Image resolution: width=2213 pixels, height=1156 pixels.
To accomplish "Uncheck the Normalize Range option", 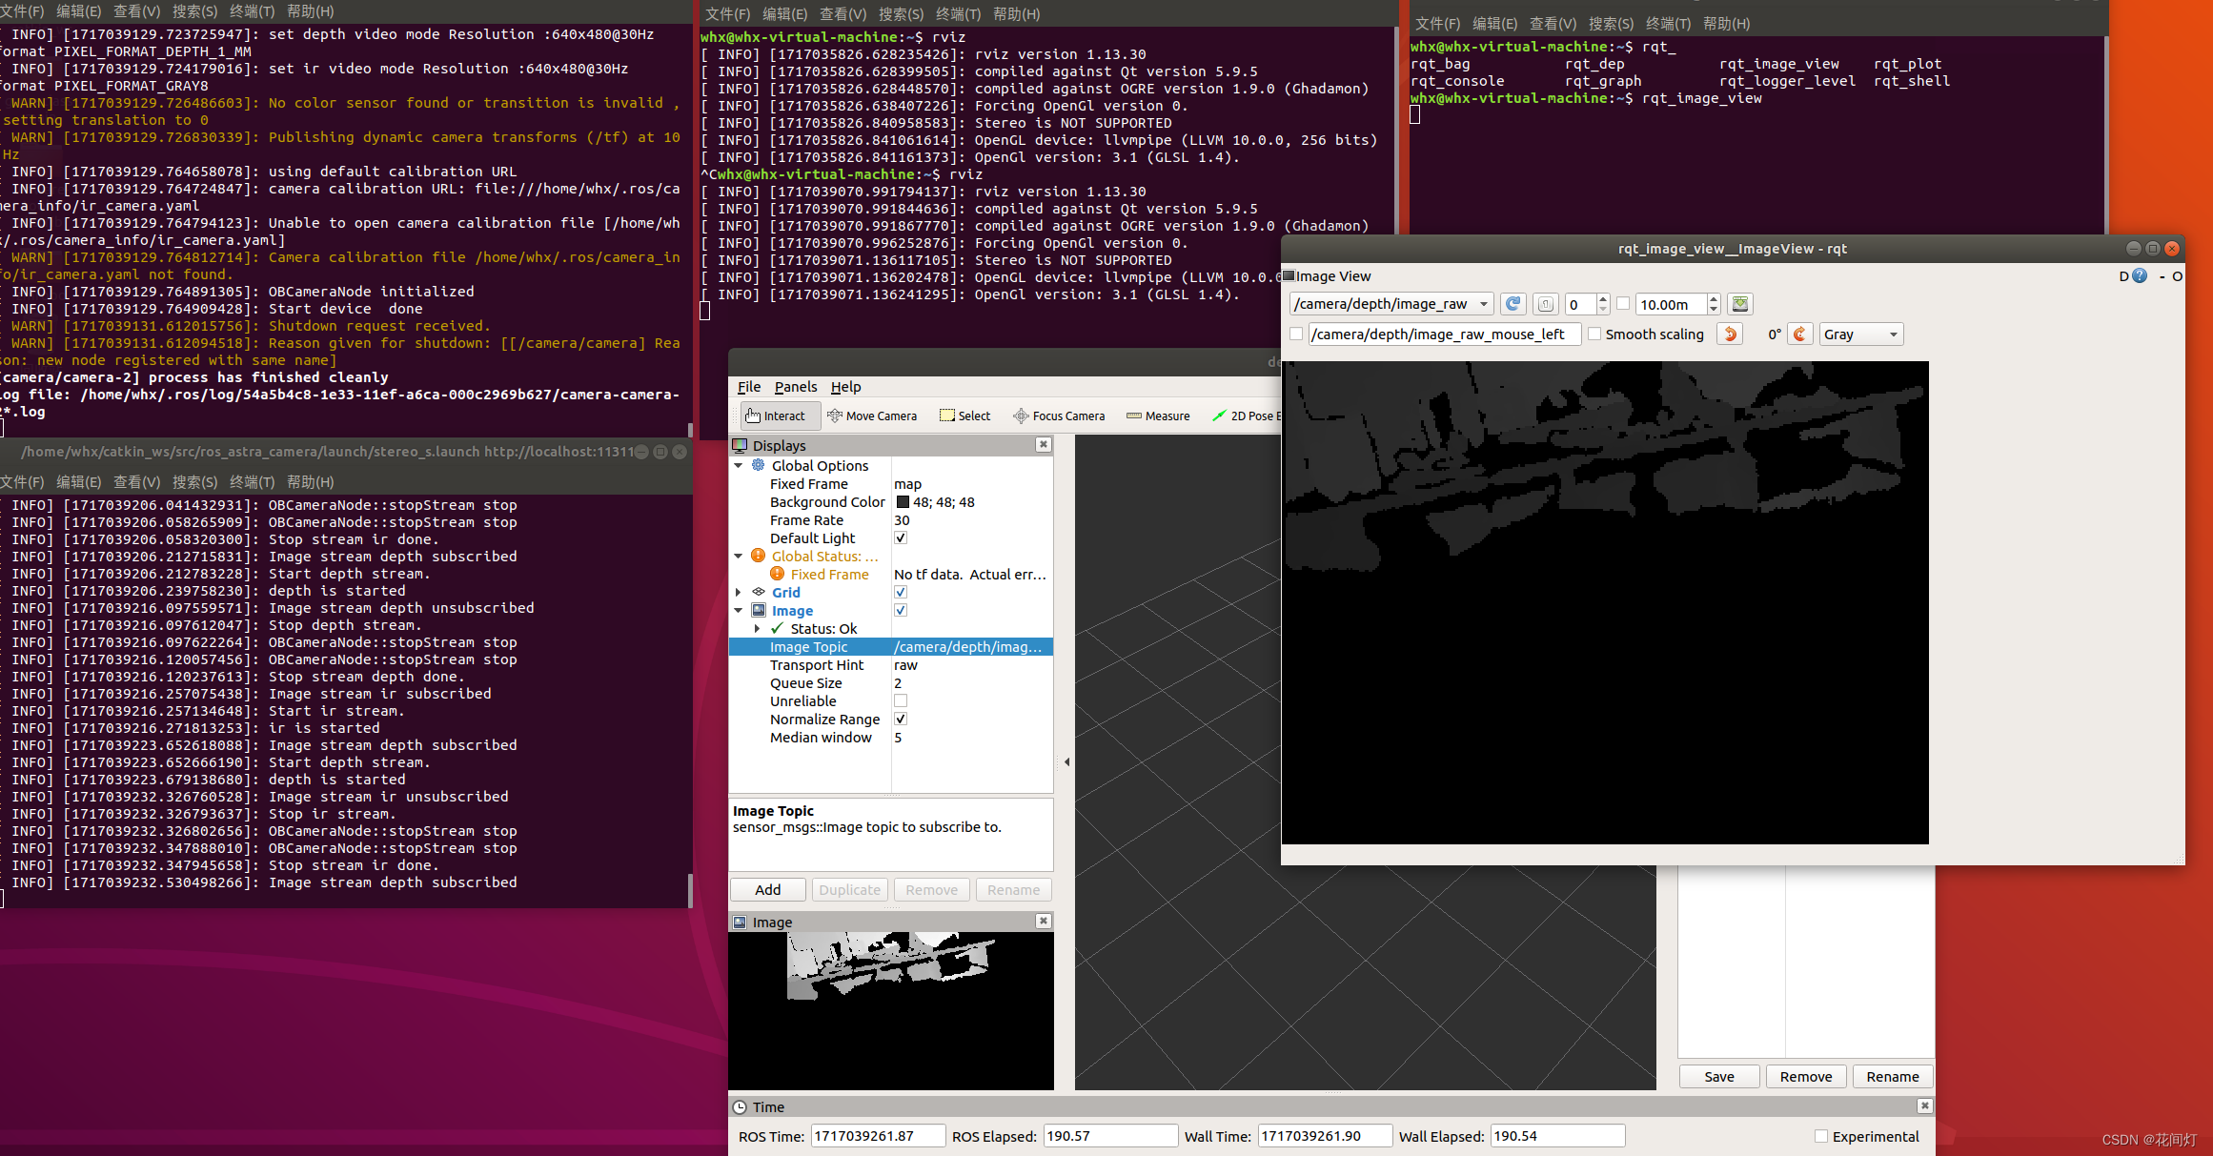I will coord(901,720).
